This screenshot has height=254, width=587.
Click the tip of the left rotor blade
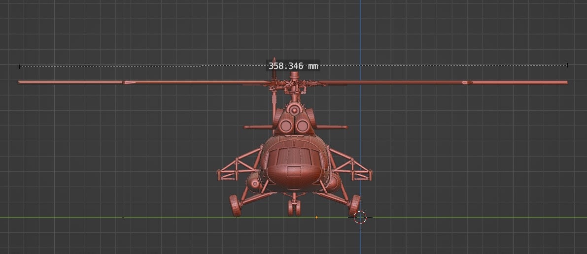(x=21, y=82)
